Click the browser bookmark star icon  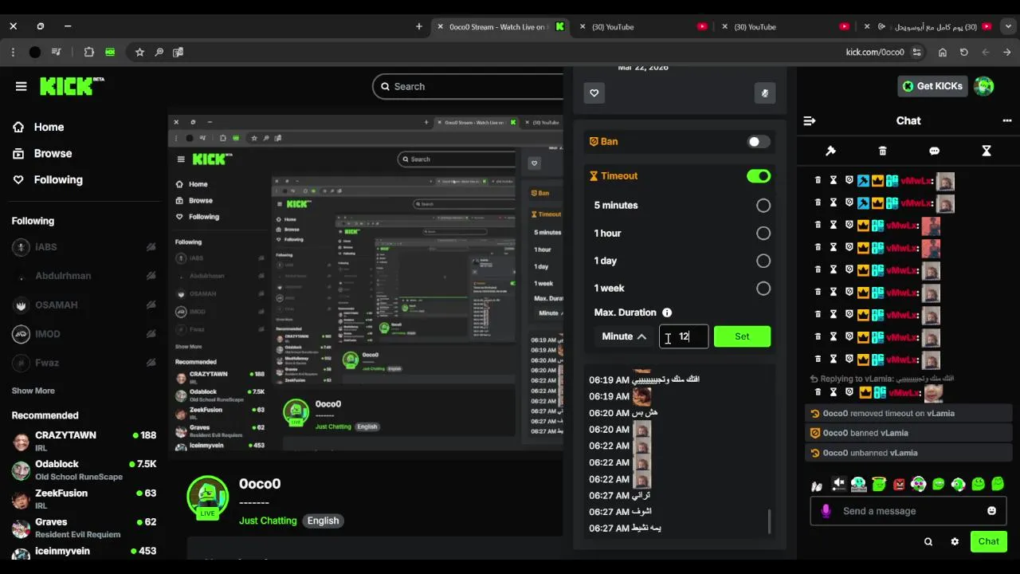(139, 52)
